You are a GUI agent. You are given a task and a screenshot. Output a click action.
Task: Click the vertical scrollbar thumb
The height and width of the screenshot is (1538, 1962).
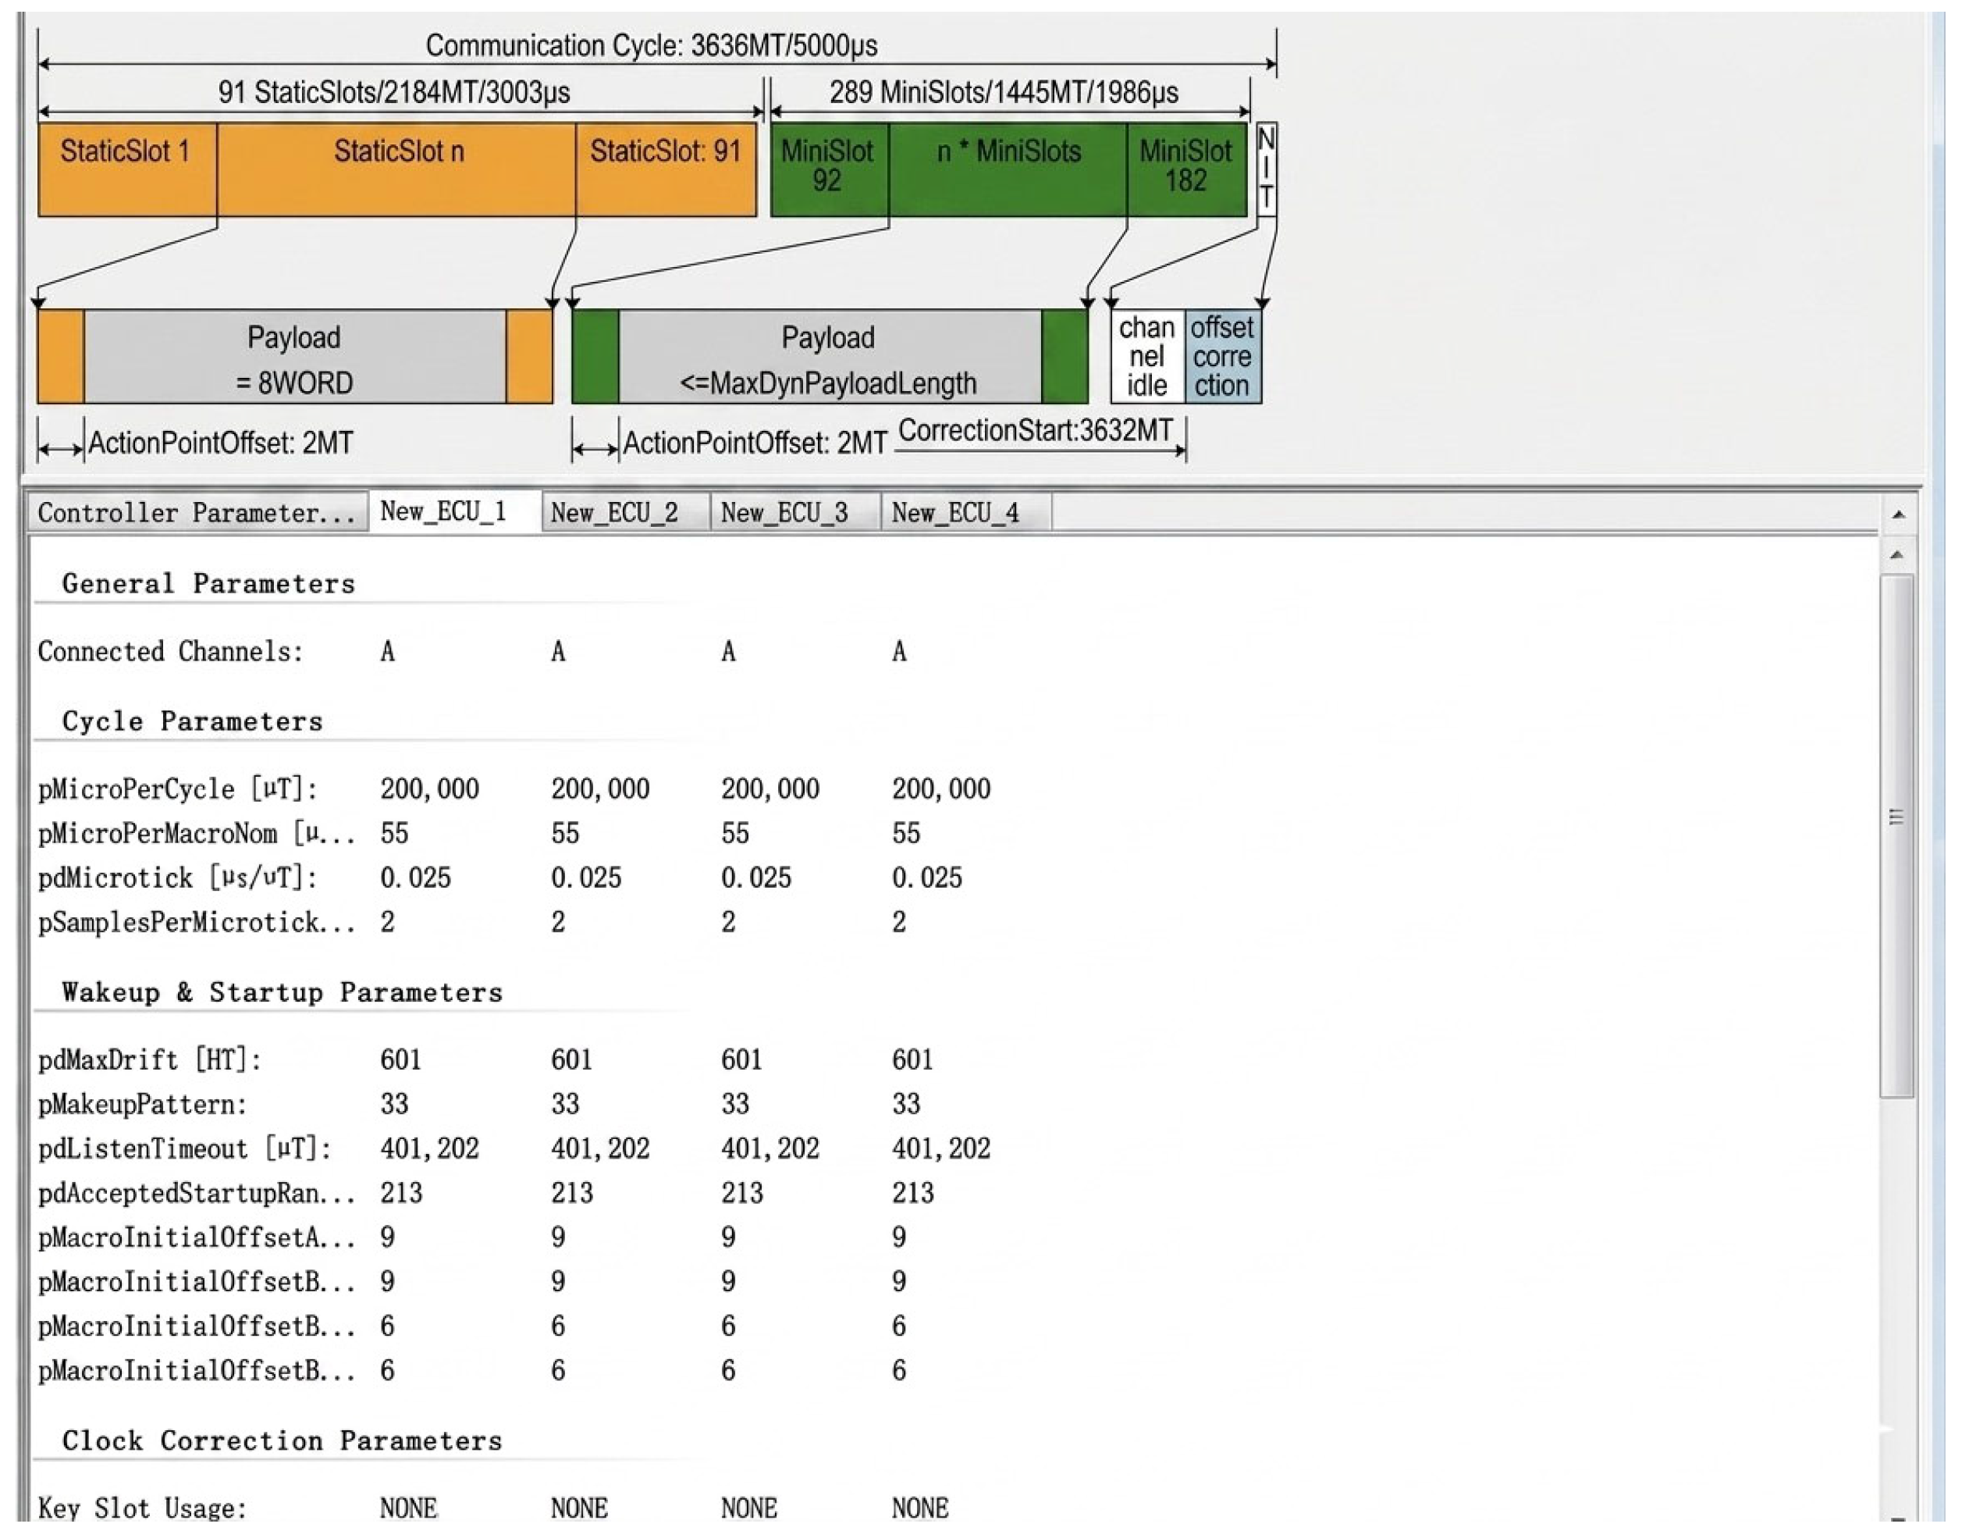(1896, 835)
